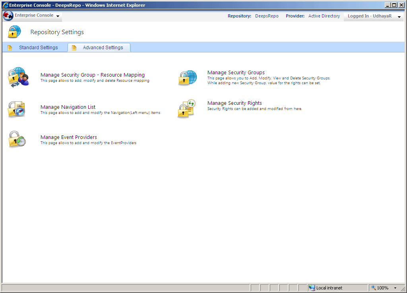Image resolution: width=407 pixels, height=293 pixels.
Task: Open the Manage Event Providers link
Action: [69, 137]
